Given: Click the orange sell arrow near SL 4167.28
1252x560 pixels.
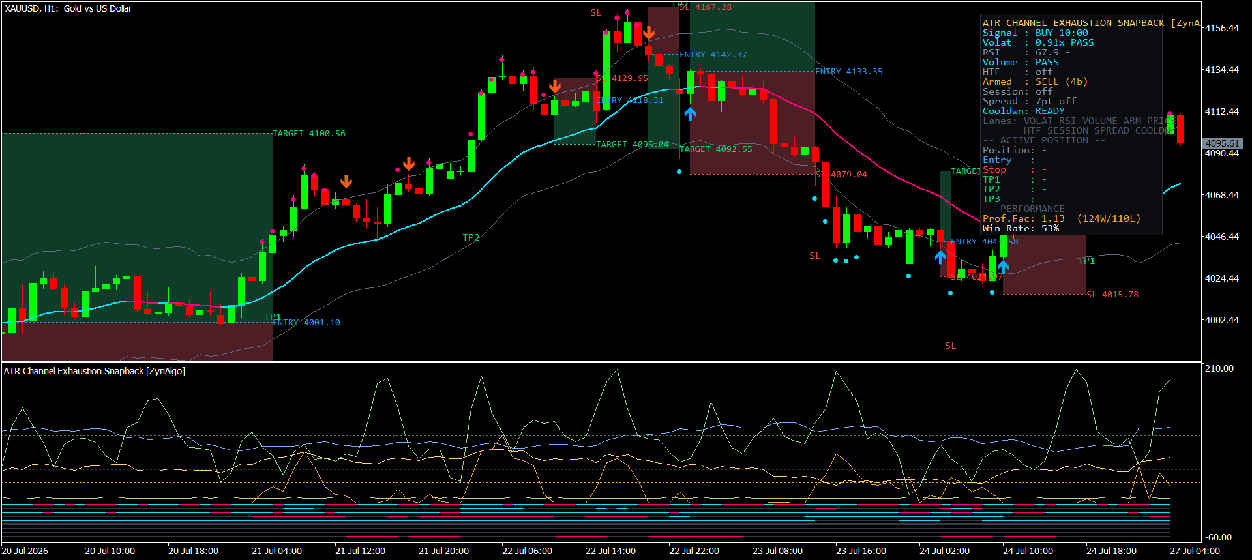Looking at the screenshot, I should (648, 33).
